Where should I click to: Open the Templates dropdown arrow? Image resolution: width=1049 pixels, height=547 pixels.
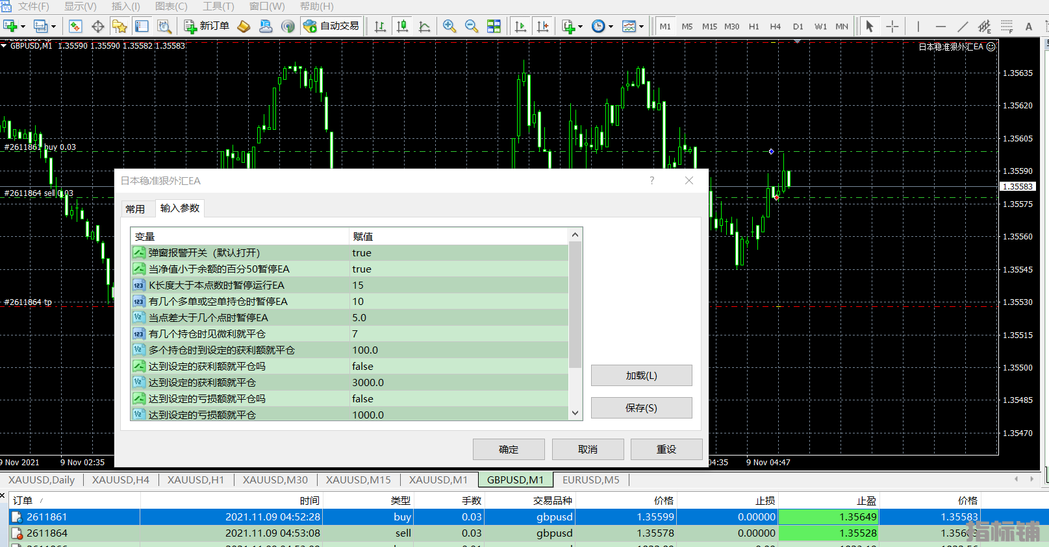coord(641,27)
